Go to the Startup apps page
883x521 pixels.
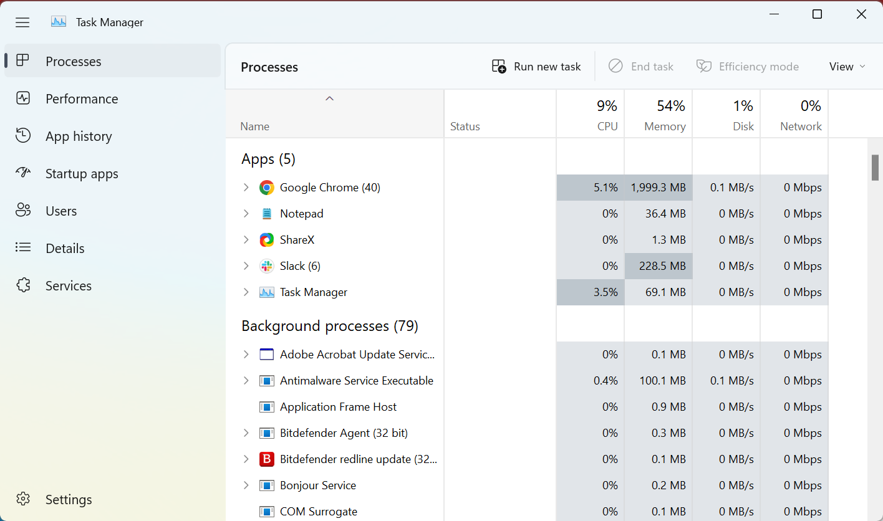coord(112,173)
